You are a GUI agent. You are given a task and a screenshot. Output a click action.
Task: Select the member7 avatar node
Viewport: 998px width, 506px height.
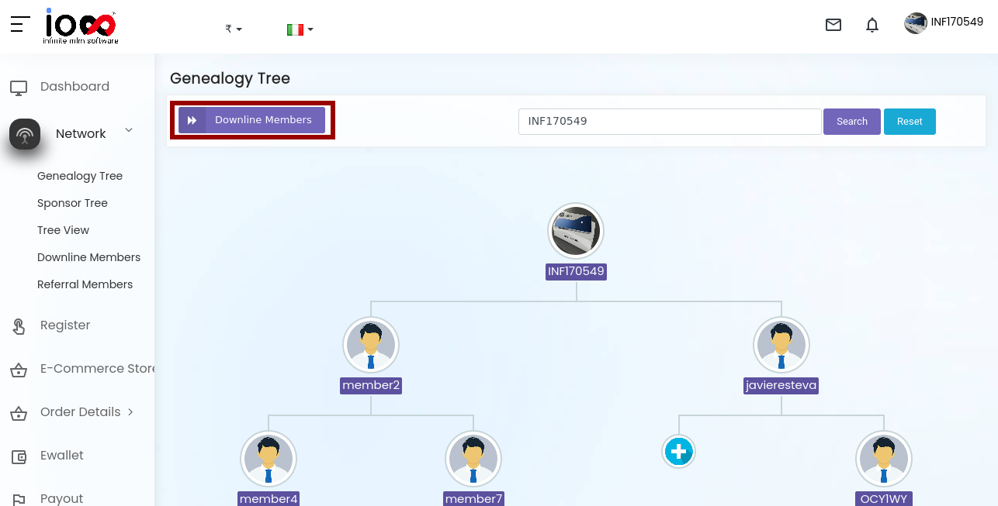(473, 459)
